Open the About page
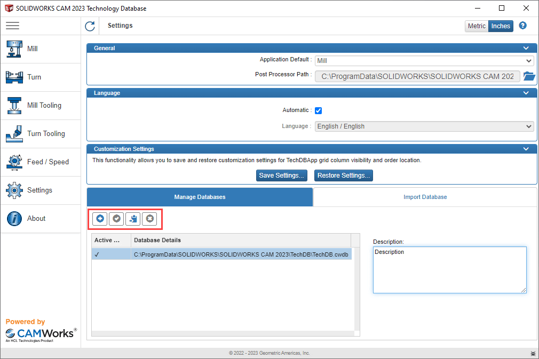539x359 pixels. (41, 219)
